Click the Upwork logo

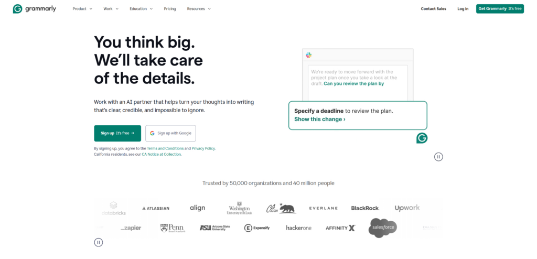pos(407,208)
